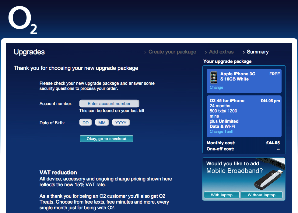The width and height of the screenshot is (298, 213).
Task: Focus the Enter account number field
Action: (x=109, y=104)
